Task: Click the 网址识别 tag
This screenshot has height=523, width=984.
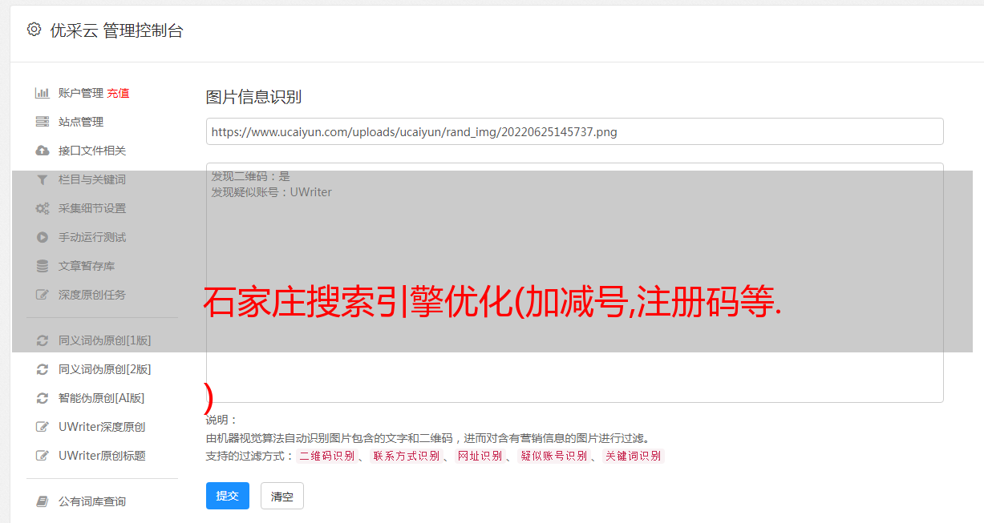Action: point(480,456)
